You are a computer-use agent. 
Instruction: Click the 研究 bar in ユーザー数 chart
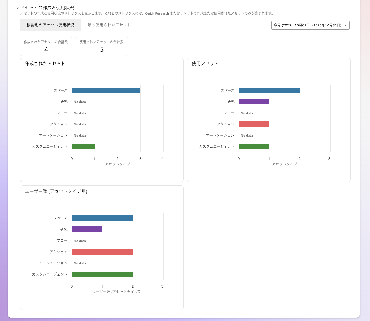[87, 229]
